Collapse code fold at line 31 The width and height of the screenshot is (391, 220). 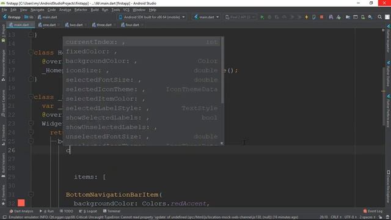[x=31, y=194]
